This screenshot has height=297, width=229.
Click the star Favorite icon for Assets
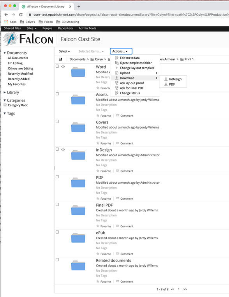[98, 116]
